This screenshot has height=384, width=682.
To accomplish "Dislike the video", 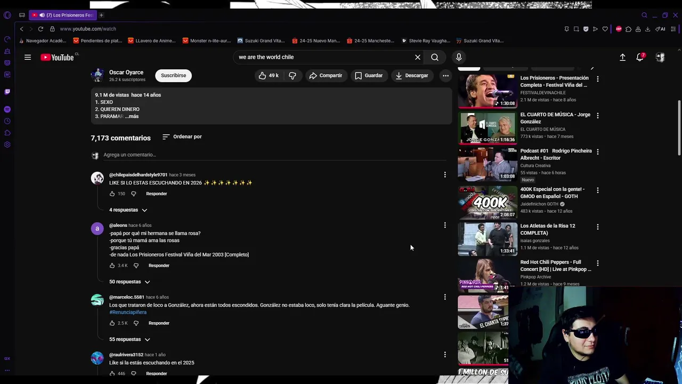I will click(293, 76).
